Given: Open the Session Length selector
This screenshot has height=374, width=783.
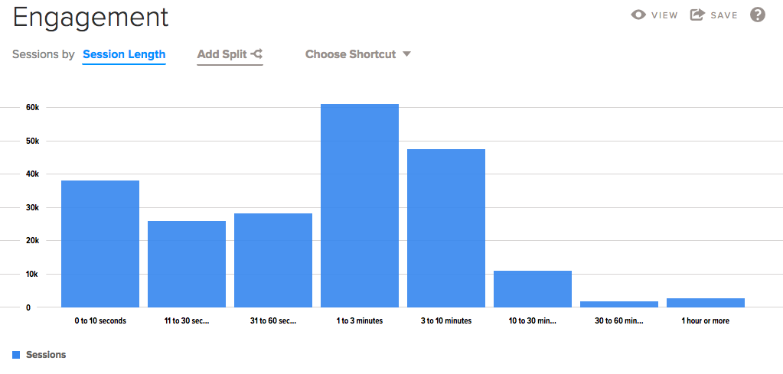Looking at the screenshot, I should tap(124, 54).
